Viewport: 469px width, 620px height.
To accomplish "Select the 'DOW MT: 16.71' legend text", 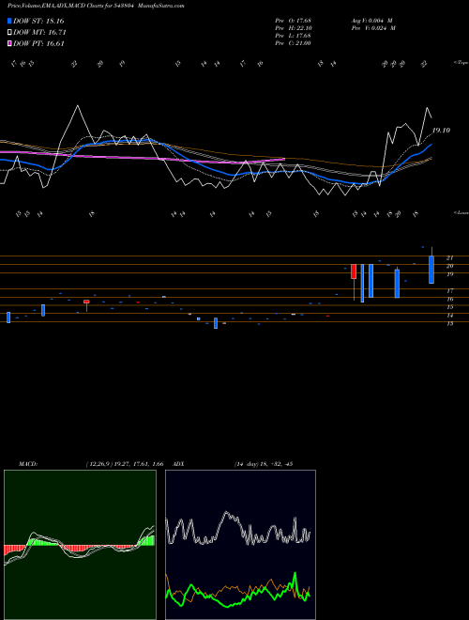I will coord(39,33).
